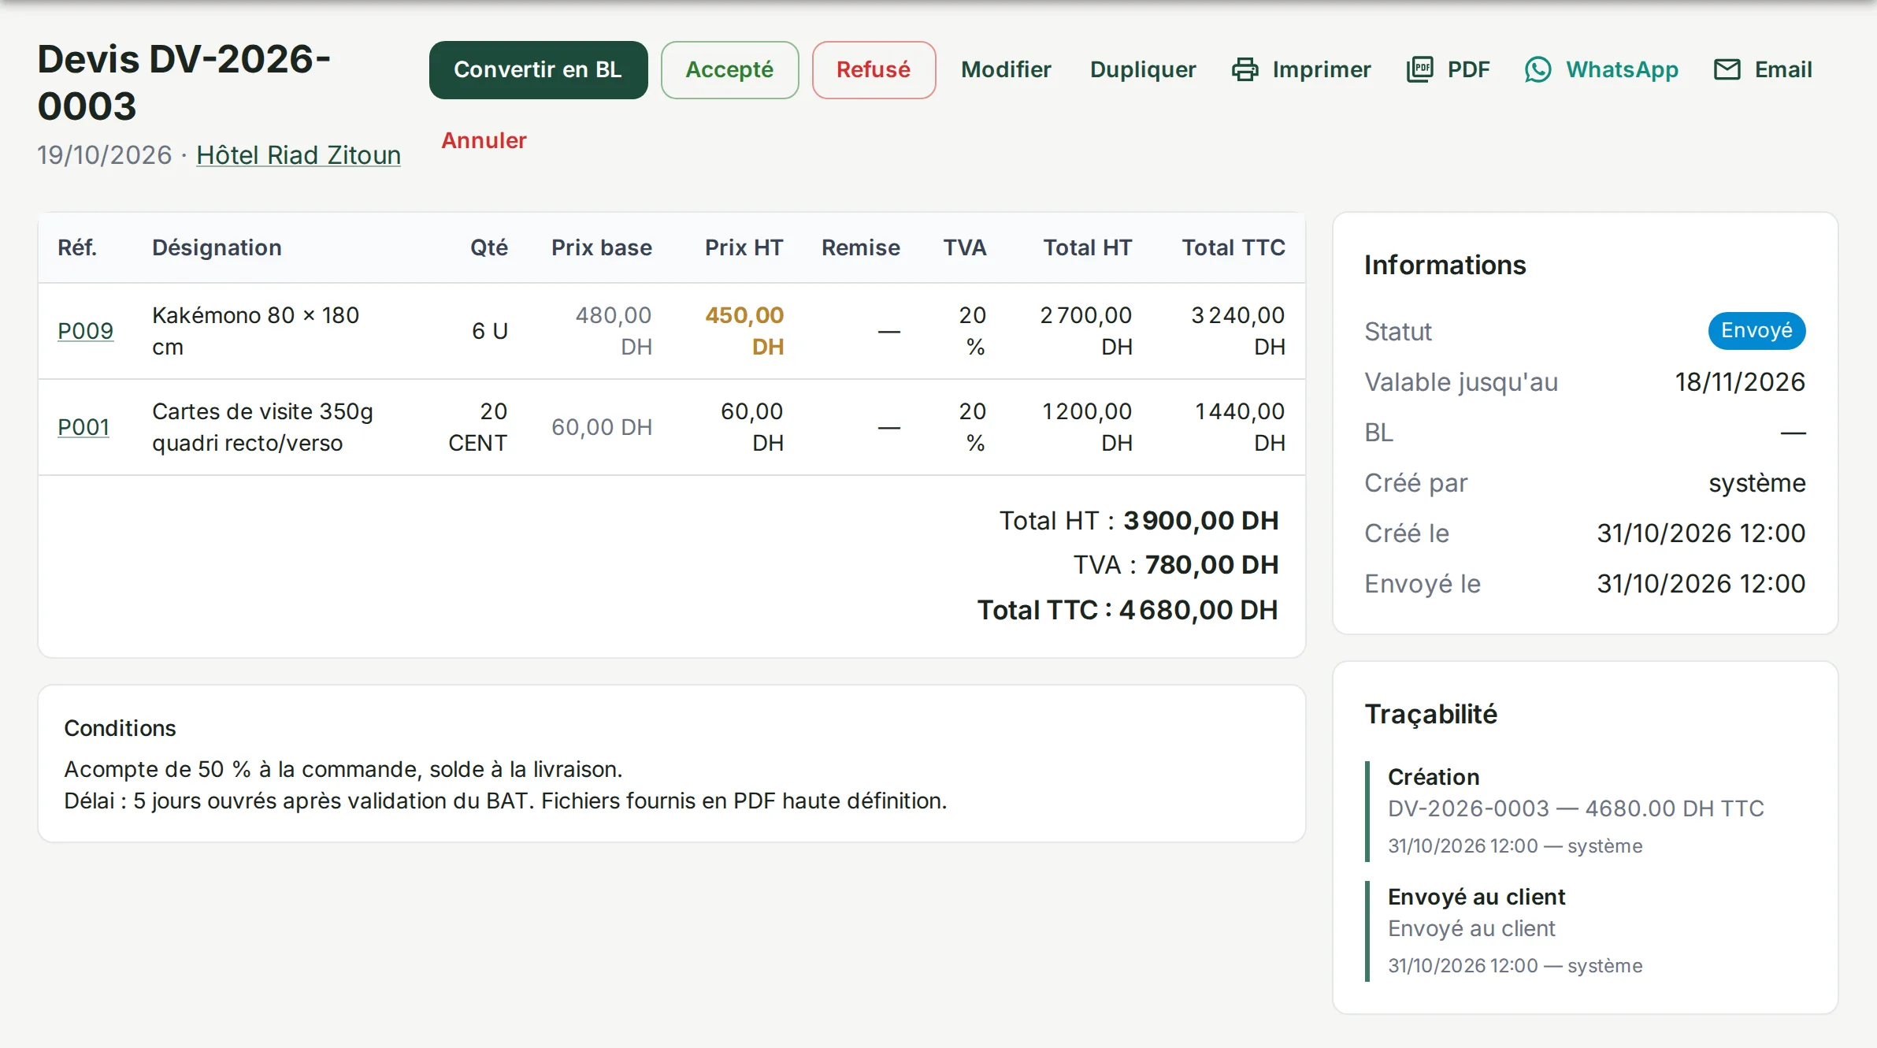Image resolution: width=1877 pixels, height=1048 pixels.
Task: Open client Hôtel Riad Zitoun
Action: [299, 154]
